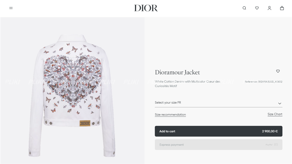Click the Add to cart button

pos(218,131)
